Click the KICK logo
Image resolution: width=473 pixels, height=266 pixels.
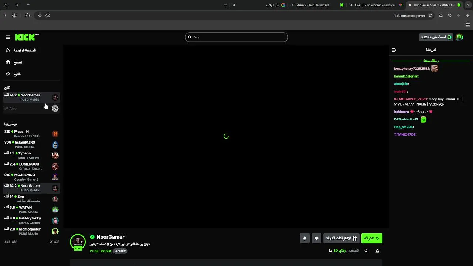(x=27, y=37)
